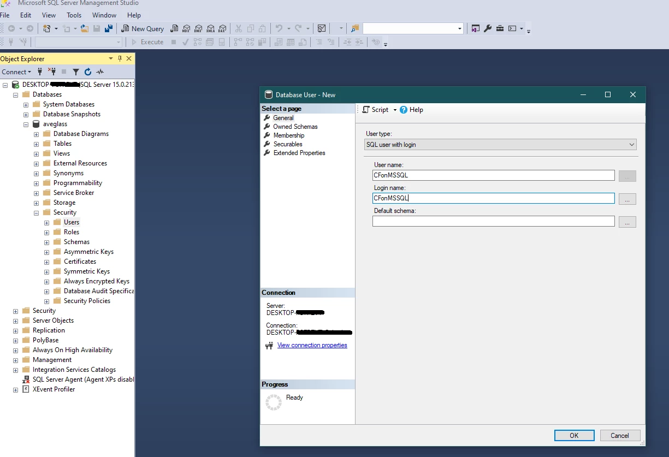The height and width of the screenshot is (457, 669).
Task: Click the DMX query icon
Action: tap(198, 28)
